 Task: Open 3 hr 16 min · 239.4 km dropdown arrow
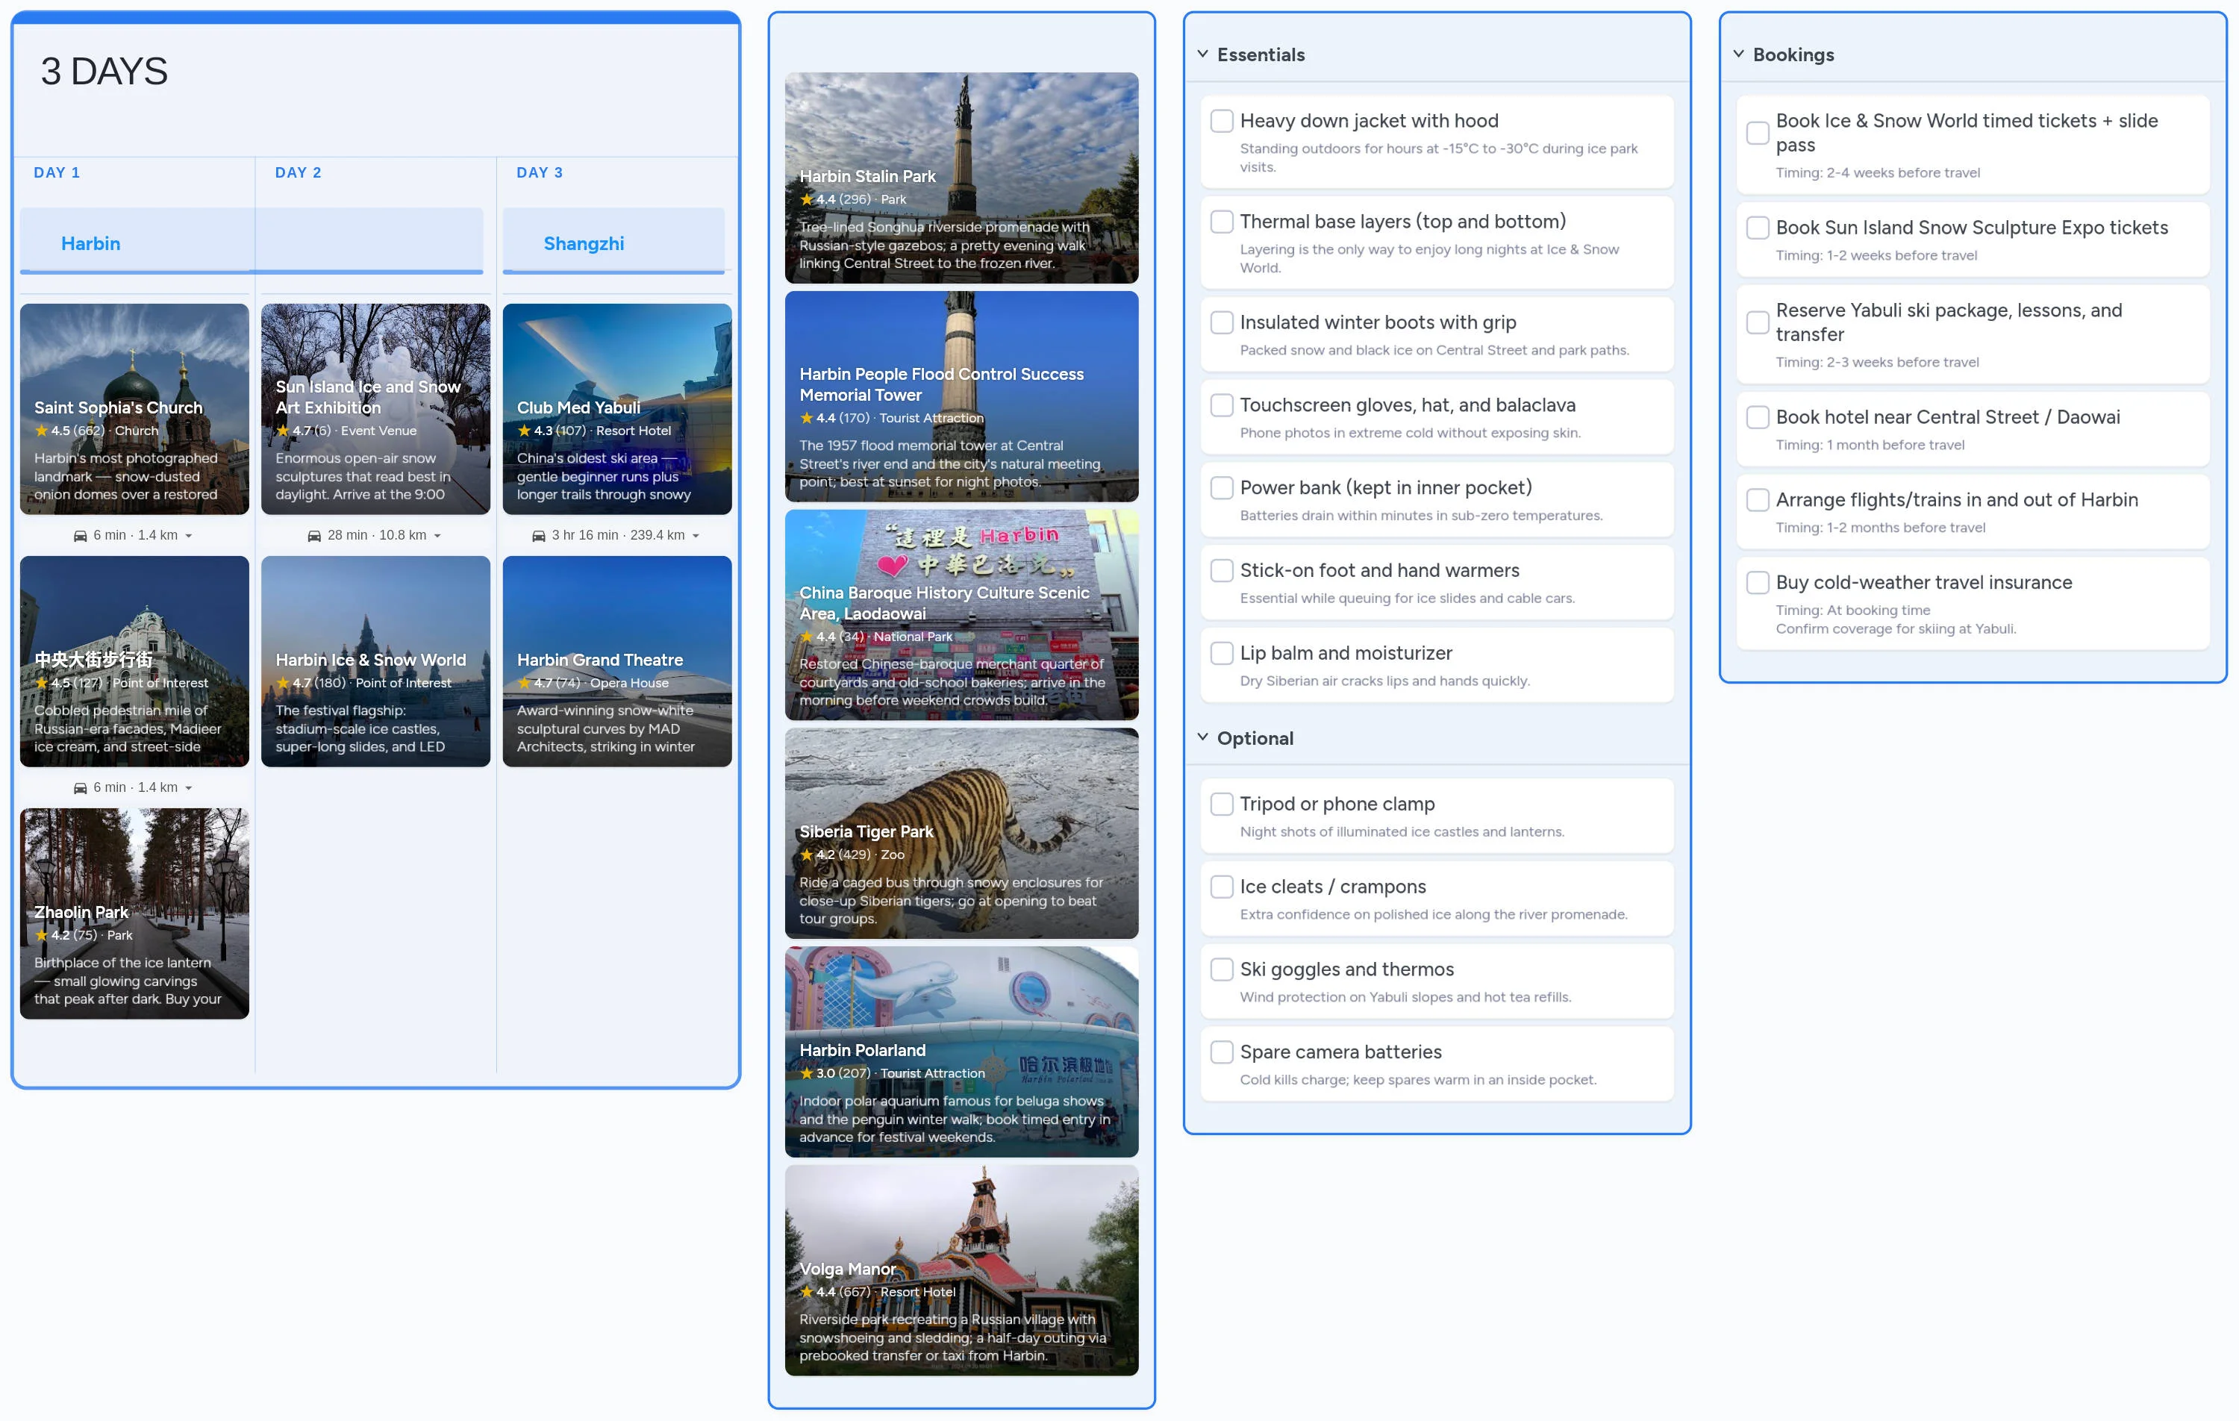696,536
